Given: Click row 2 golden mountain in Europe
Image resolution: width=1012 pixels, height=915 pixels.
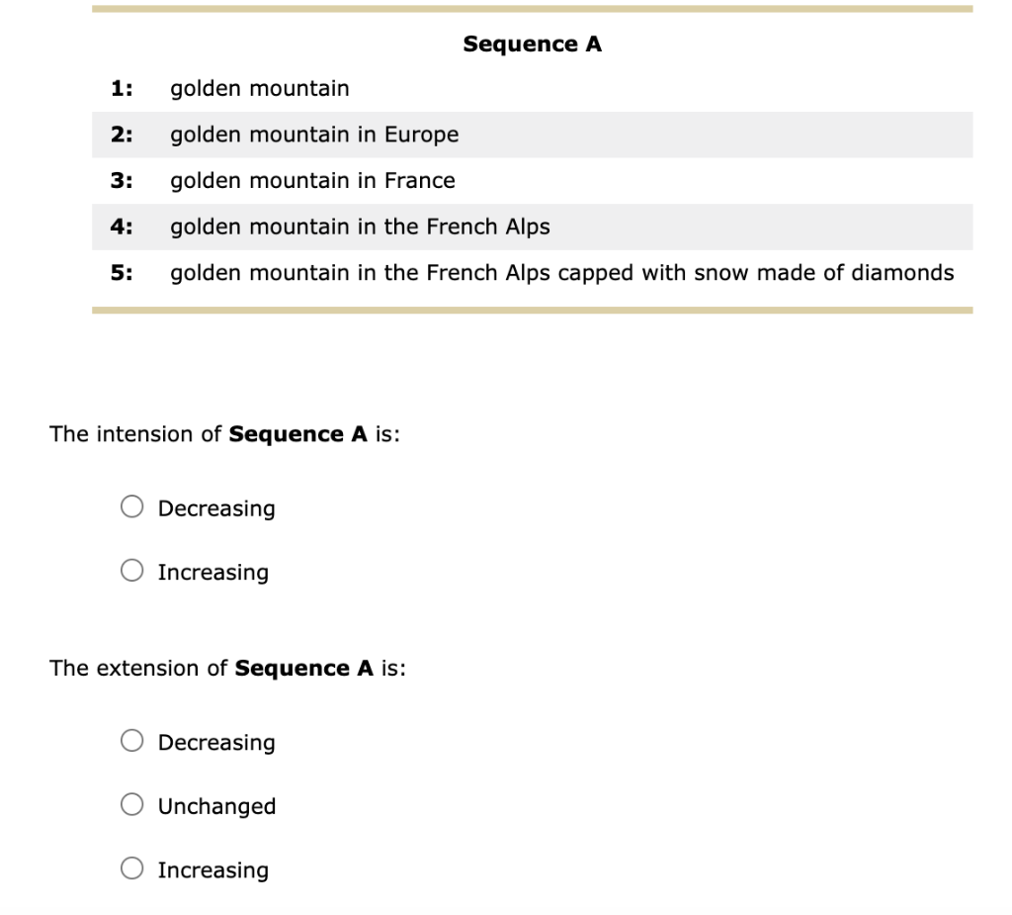Looking at the screenshot, I should (314, 135).
